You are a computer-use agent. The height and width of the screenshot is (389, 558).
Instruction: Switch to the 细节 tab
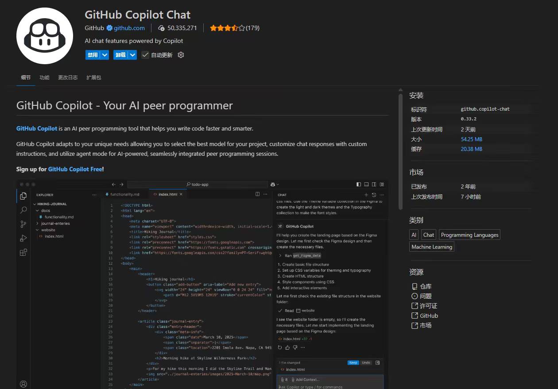(26, 77)
